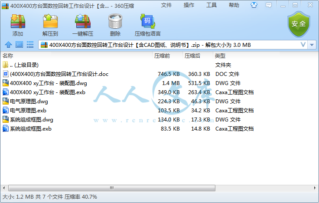This screenshot has height=203, width=319.
Task: Click icon of 400X400 xy工作台 - 装配图.dwg
Action: [6, 83]
